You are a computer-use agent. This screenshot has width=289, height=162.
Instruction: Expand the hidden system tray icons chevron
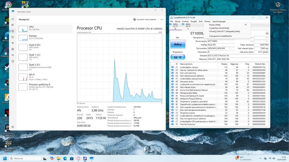[260, 158]
